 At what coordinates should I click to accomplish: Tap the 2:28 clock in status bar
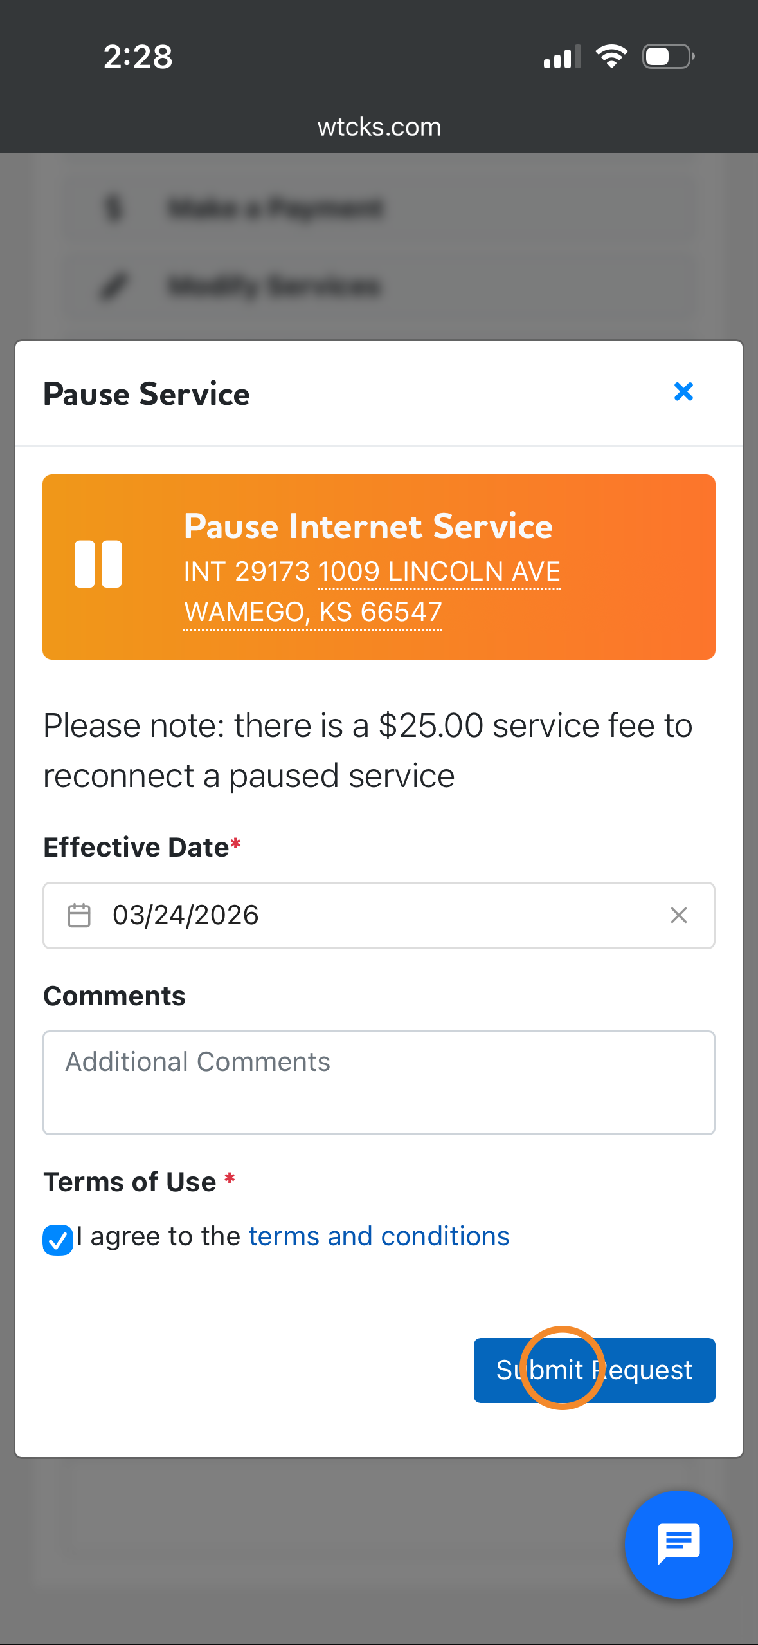(138, 57)
